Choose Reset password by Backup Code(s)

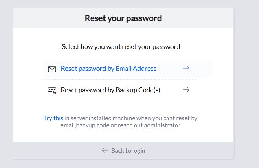[x=110, y=90]
